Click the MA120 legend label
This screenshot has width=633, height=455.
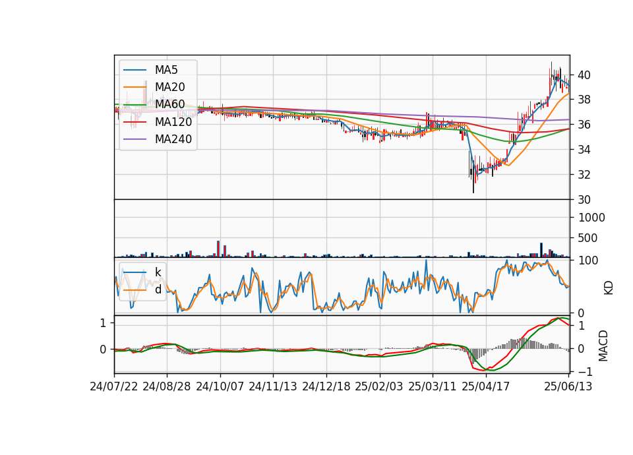point(173,122)
